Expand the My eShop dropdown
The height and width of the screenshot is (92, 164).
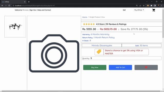click(139, 10)
